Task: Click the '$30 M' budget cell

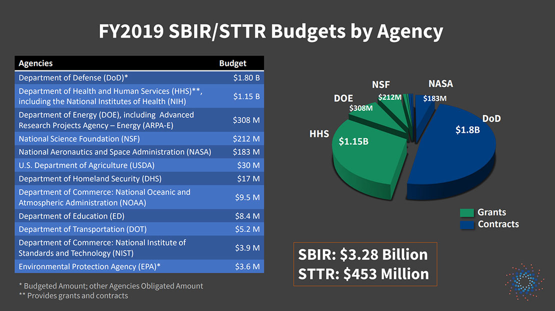Action: tap(248, 165)
